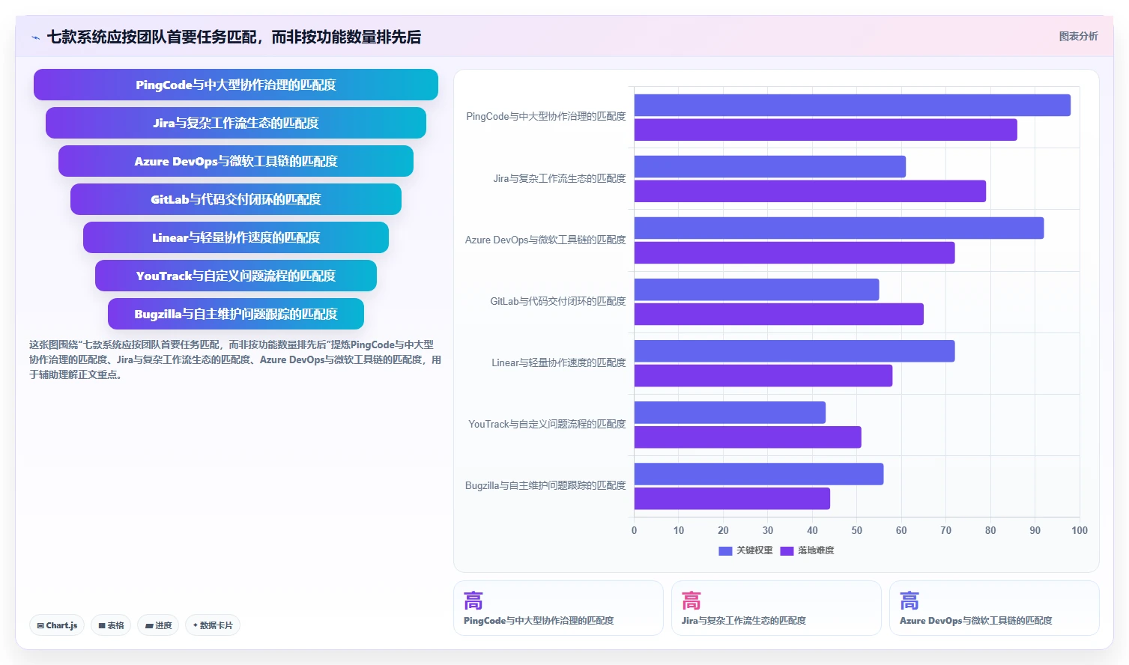
Task: Click the Jira与复杂工作流生态的匹配度 chart axis label
Action: [x=559, y=178]
